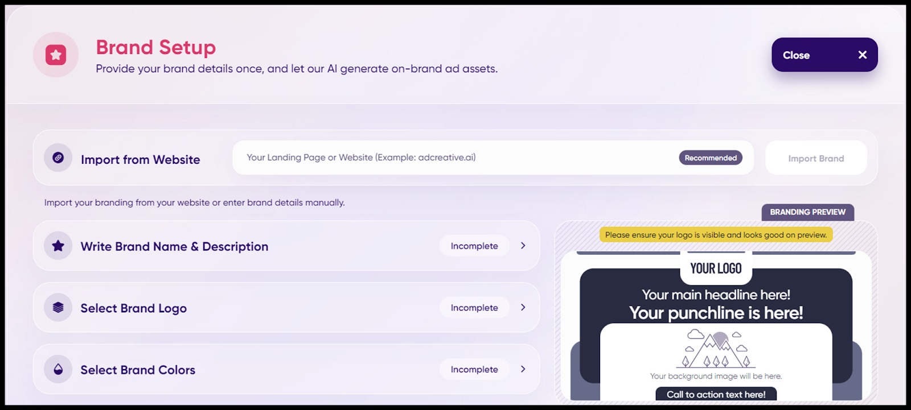Screen dimensions: 911x410
Task: Open the Branding Preview tab
Action: pyautogui.click(x=807, y=212)
